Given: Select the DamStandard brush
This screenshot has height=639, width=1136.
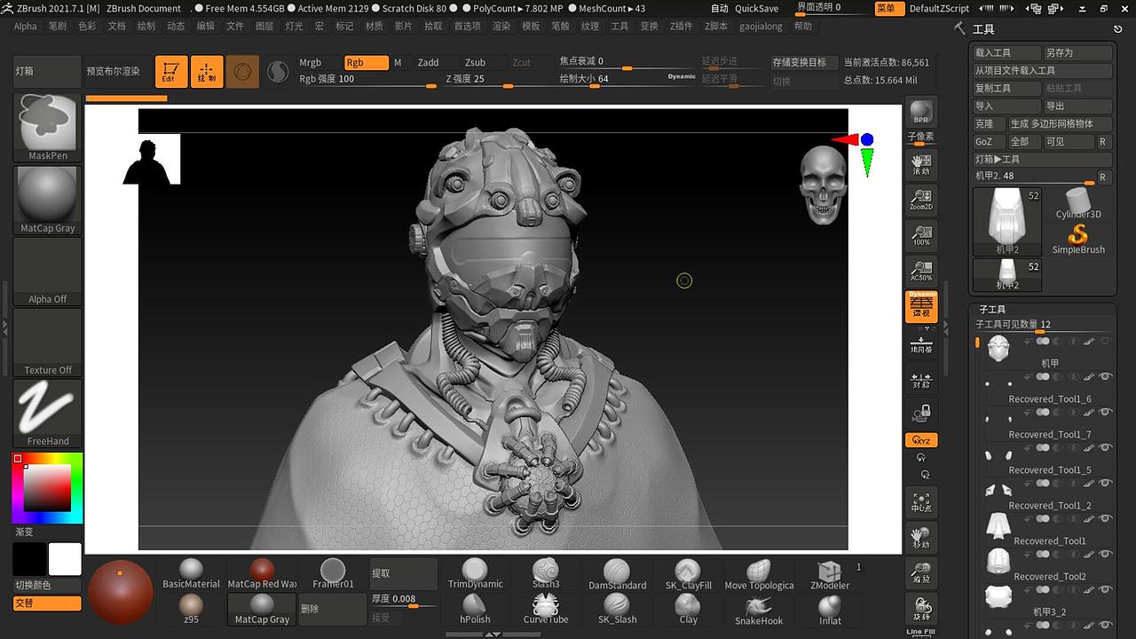Looking at the screenshot, I should click(617, 573).
